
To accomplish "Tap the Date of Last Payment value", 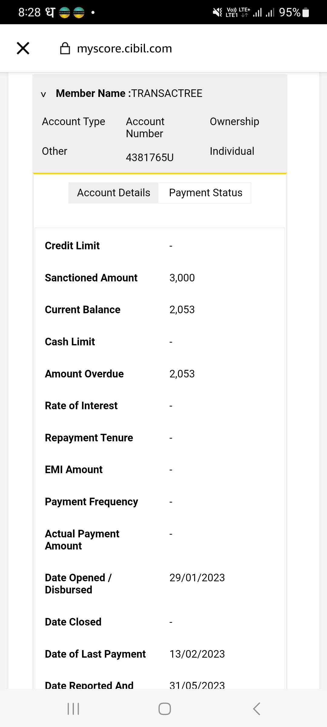I will click(x=197, y=654).
